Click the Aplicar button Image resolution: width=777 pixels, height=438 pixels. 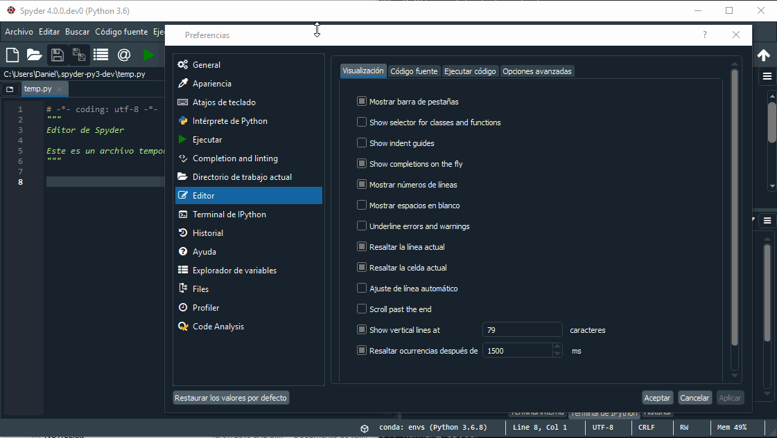(x=730, y=398)
